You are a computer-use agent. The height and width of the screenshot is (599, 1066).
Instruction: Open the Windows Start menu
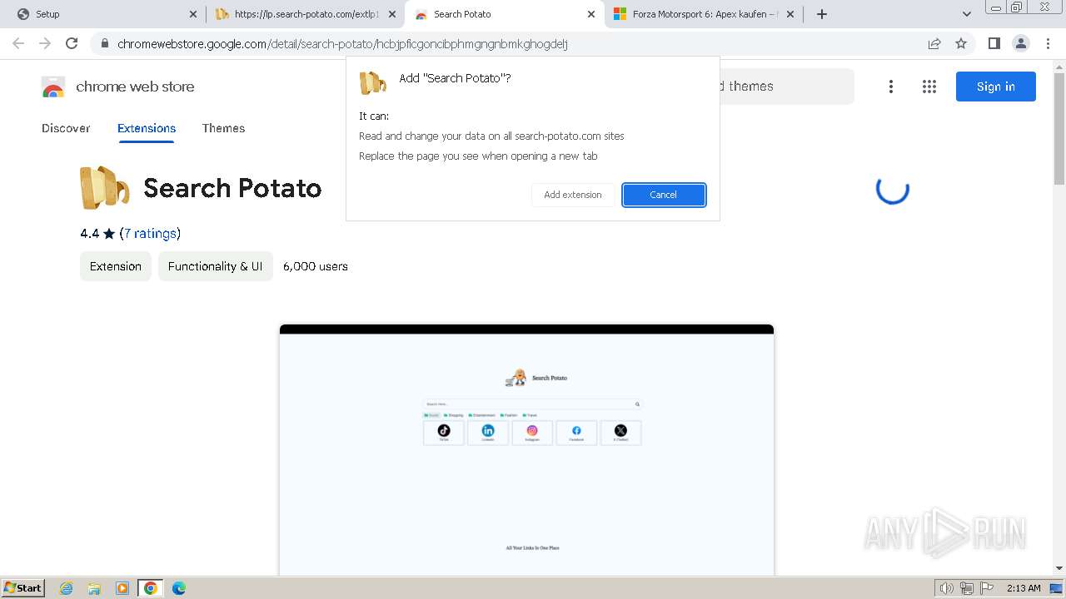pyautogui.click(x=22, y=587)
